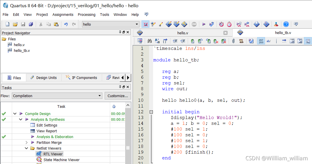Open the Tools menu
The height and width of the screenshot is (164, 312).
(104, 14)
